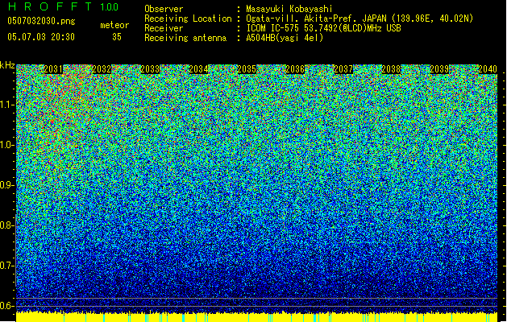Click the 2035 time marker
This screenshot has width=507, height=322.
[247, 69]
